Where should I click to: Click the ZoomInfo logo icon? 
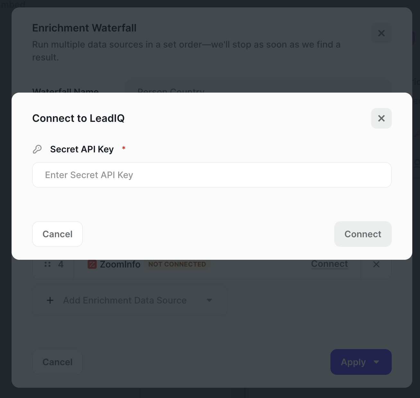(x=92, y=264)
